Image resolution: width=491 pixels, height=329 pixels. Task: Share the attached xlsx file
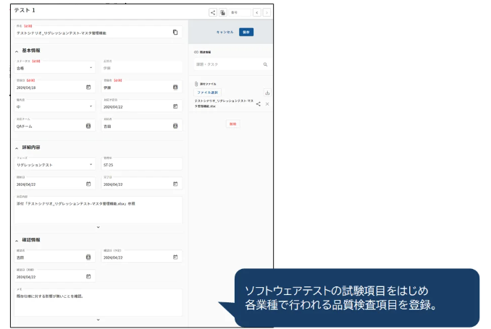click(259, 104)
